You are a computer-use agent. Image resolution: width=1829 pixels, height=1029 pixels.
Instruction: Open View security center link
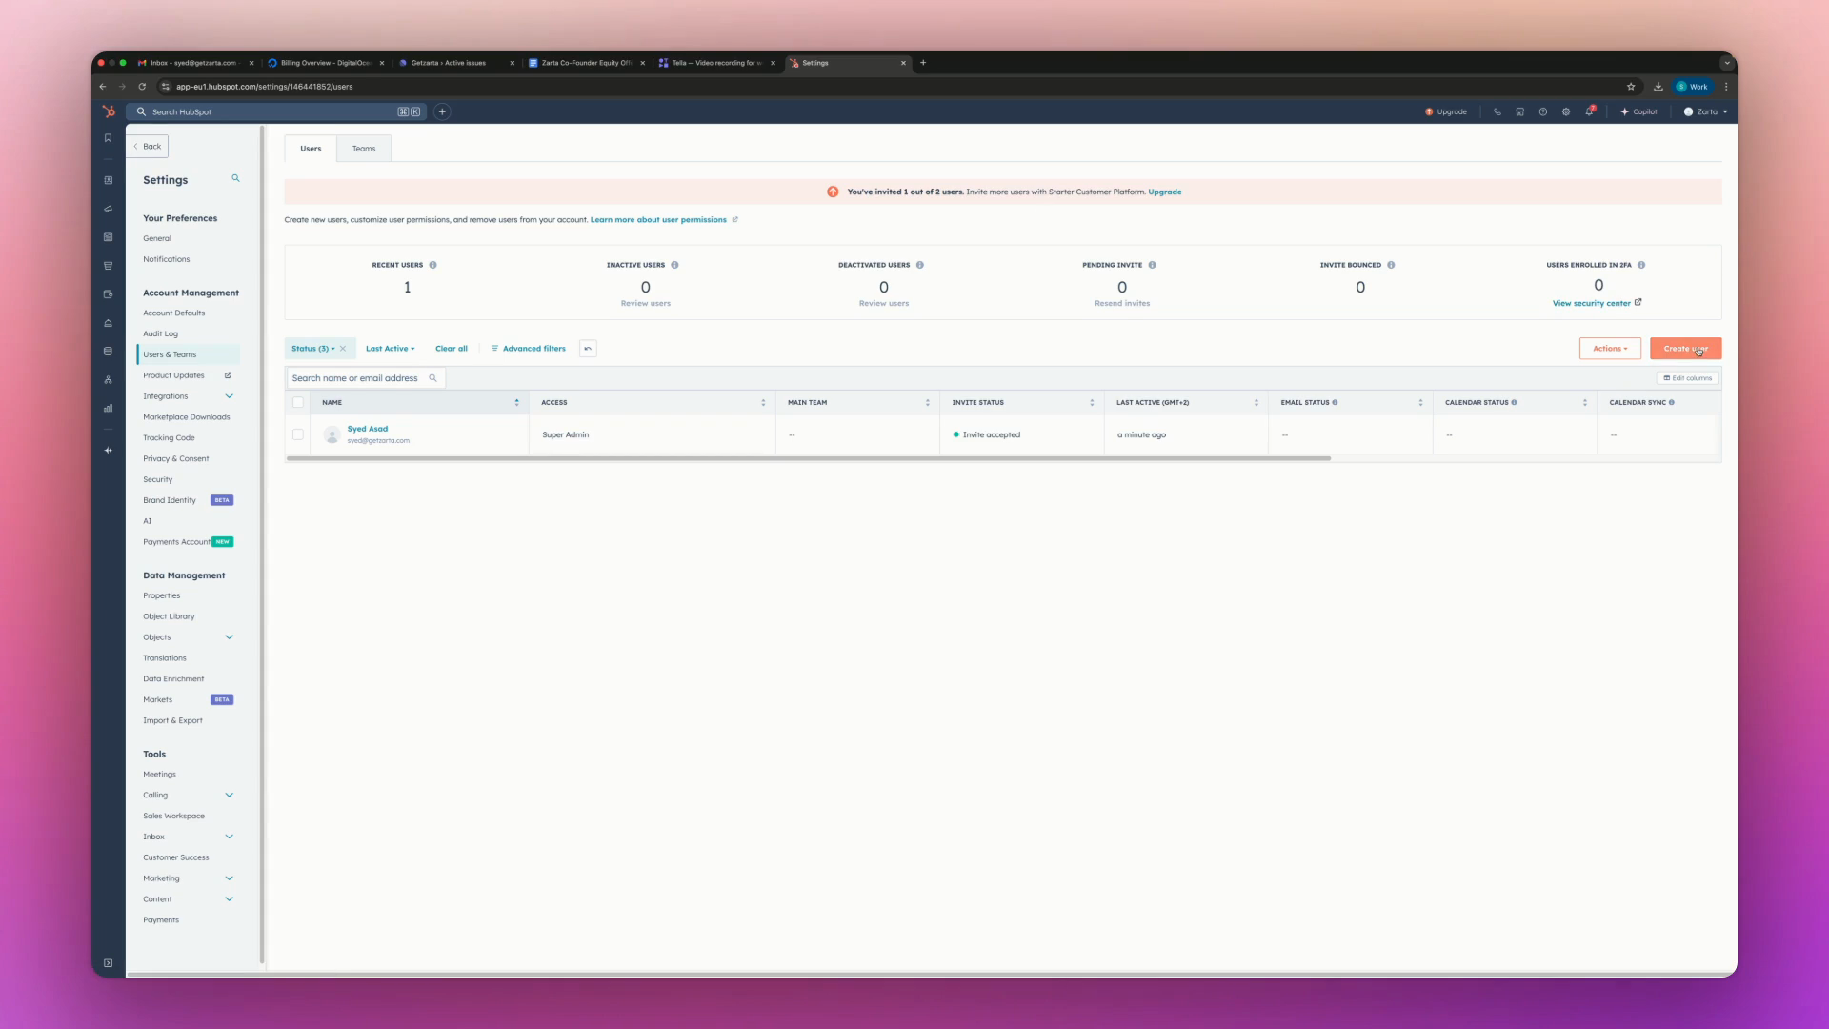tap(1597, 303)
